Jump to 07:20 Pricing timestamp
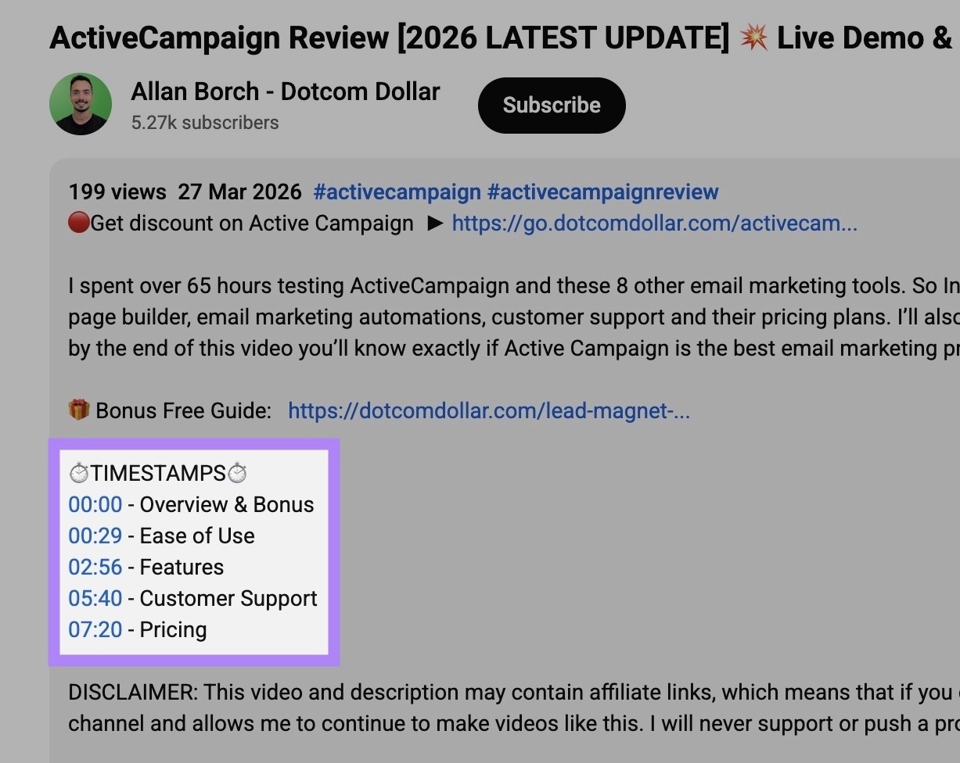This screenshot has height=763, width=960. [x=95, y=629]
